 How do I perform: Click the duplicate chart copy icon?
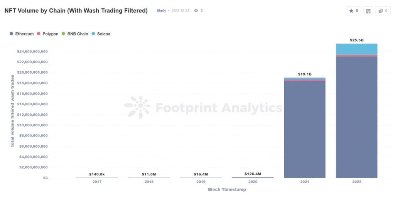coord(381,11)
